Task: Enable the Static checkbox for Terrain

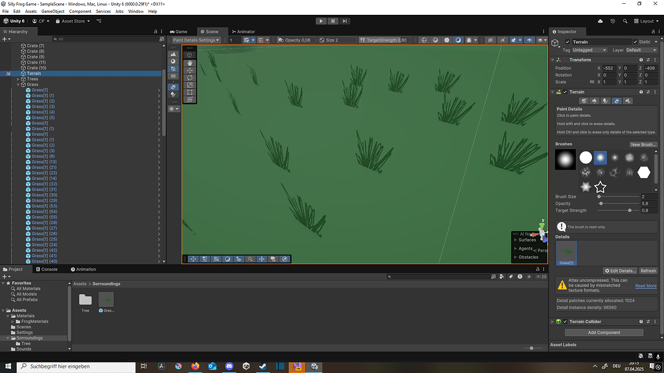Action: click(x=634, y=41)
